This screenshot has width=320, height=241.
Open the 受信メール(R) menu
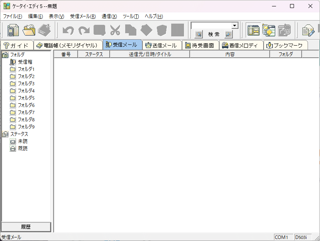click(x=83, y=16)
